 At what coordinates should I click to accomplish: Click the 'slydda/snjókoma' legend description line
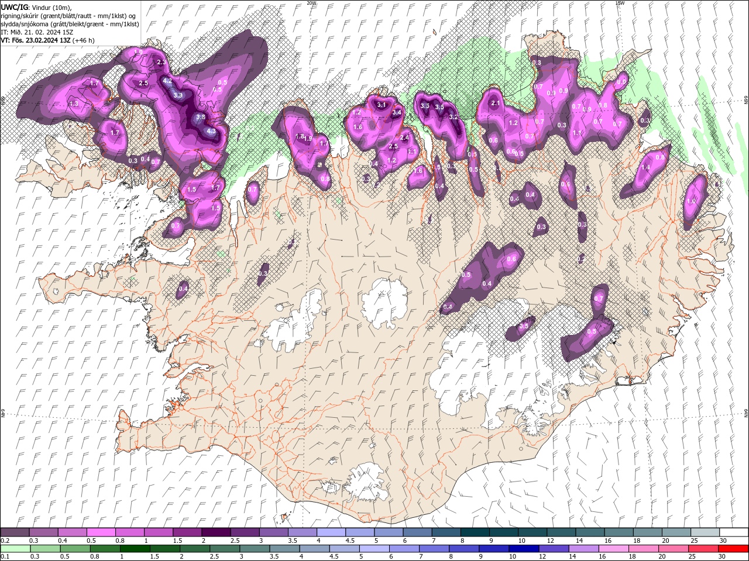(x=70, y=24)
